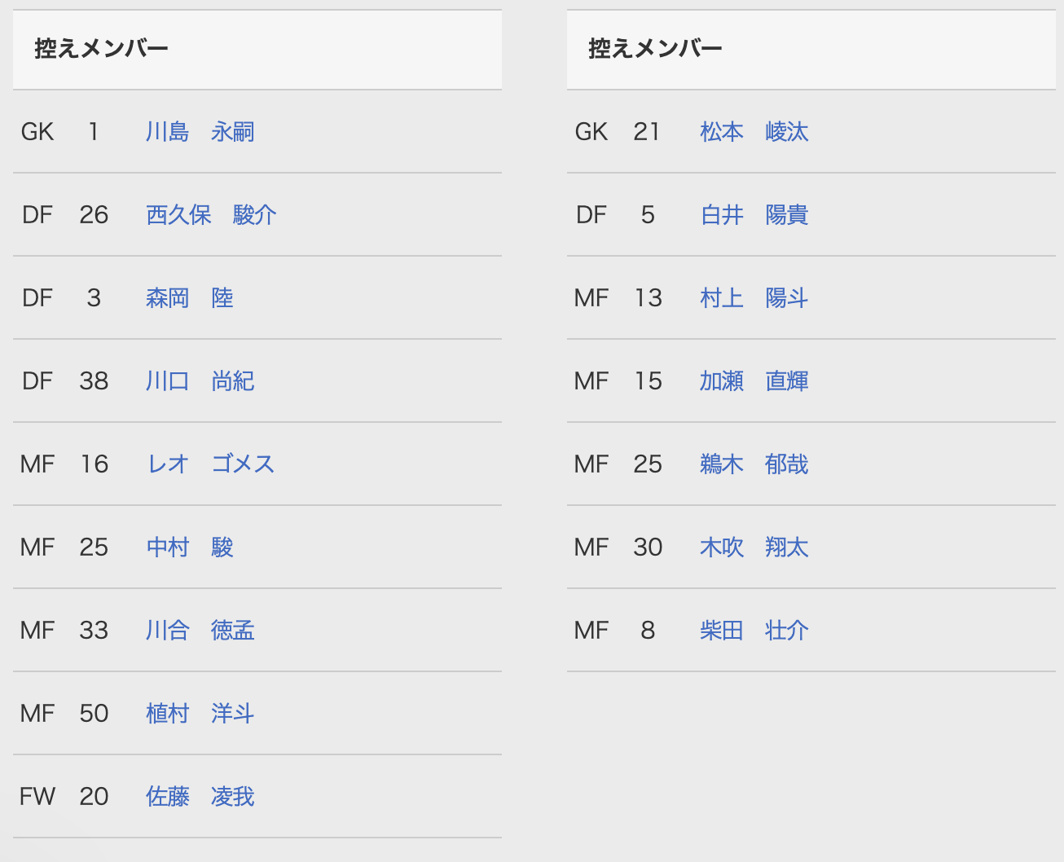Screen dimensions: 1064x862
Task: Click the 加瀬 直輝 link
Action: coord(754,381)
